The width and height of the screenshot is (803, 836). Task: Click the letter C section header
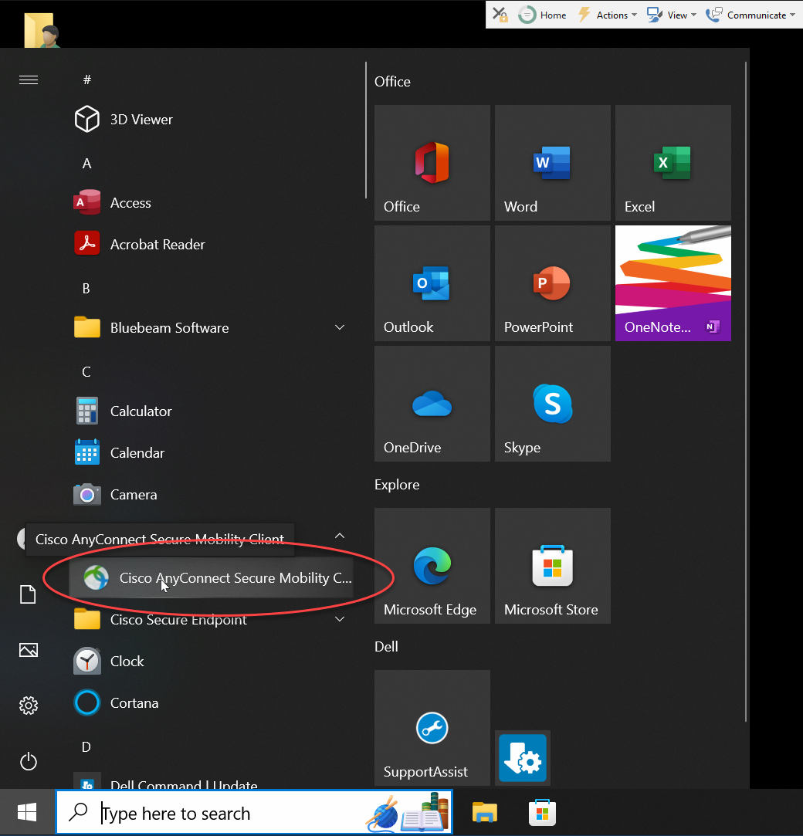[86, 371]
